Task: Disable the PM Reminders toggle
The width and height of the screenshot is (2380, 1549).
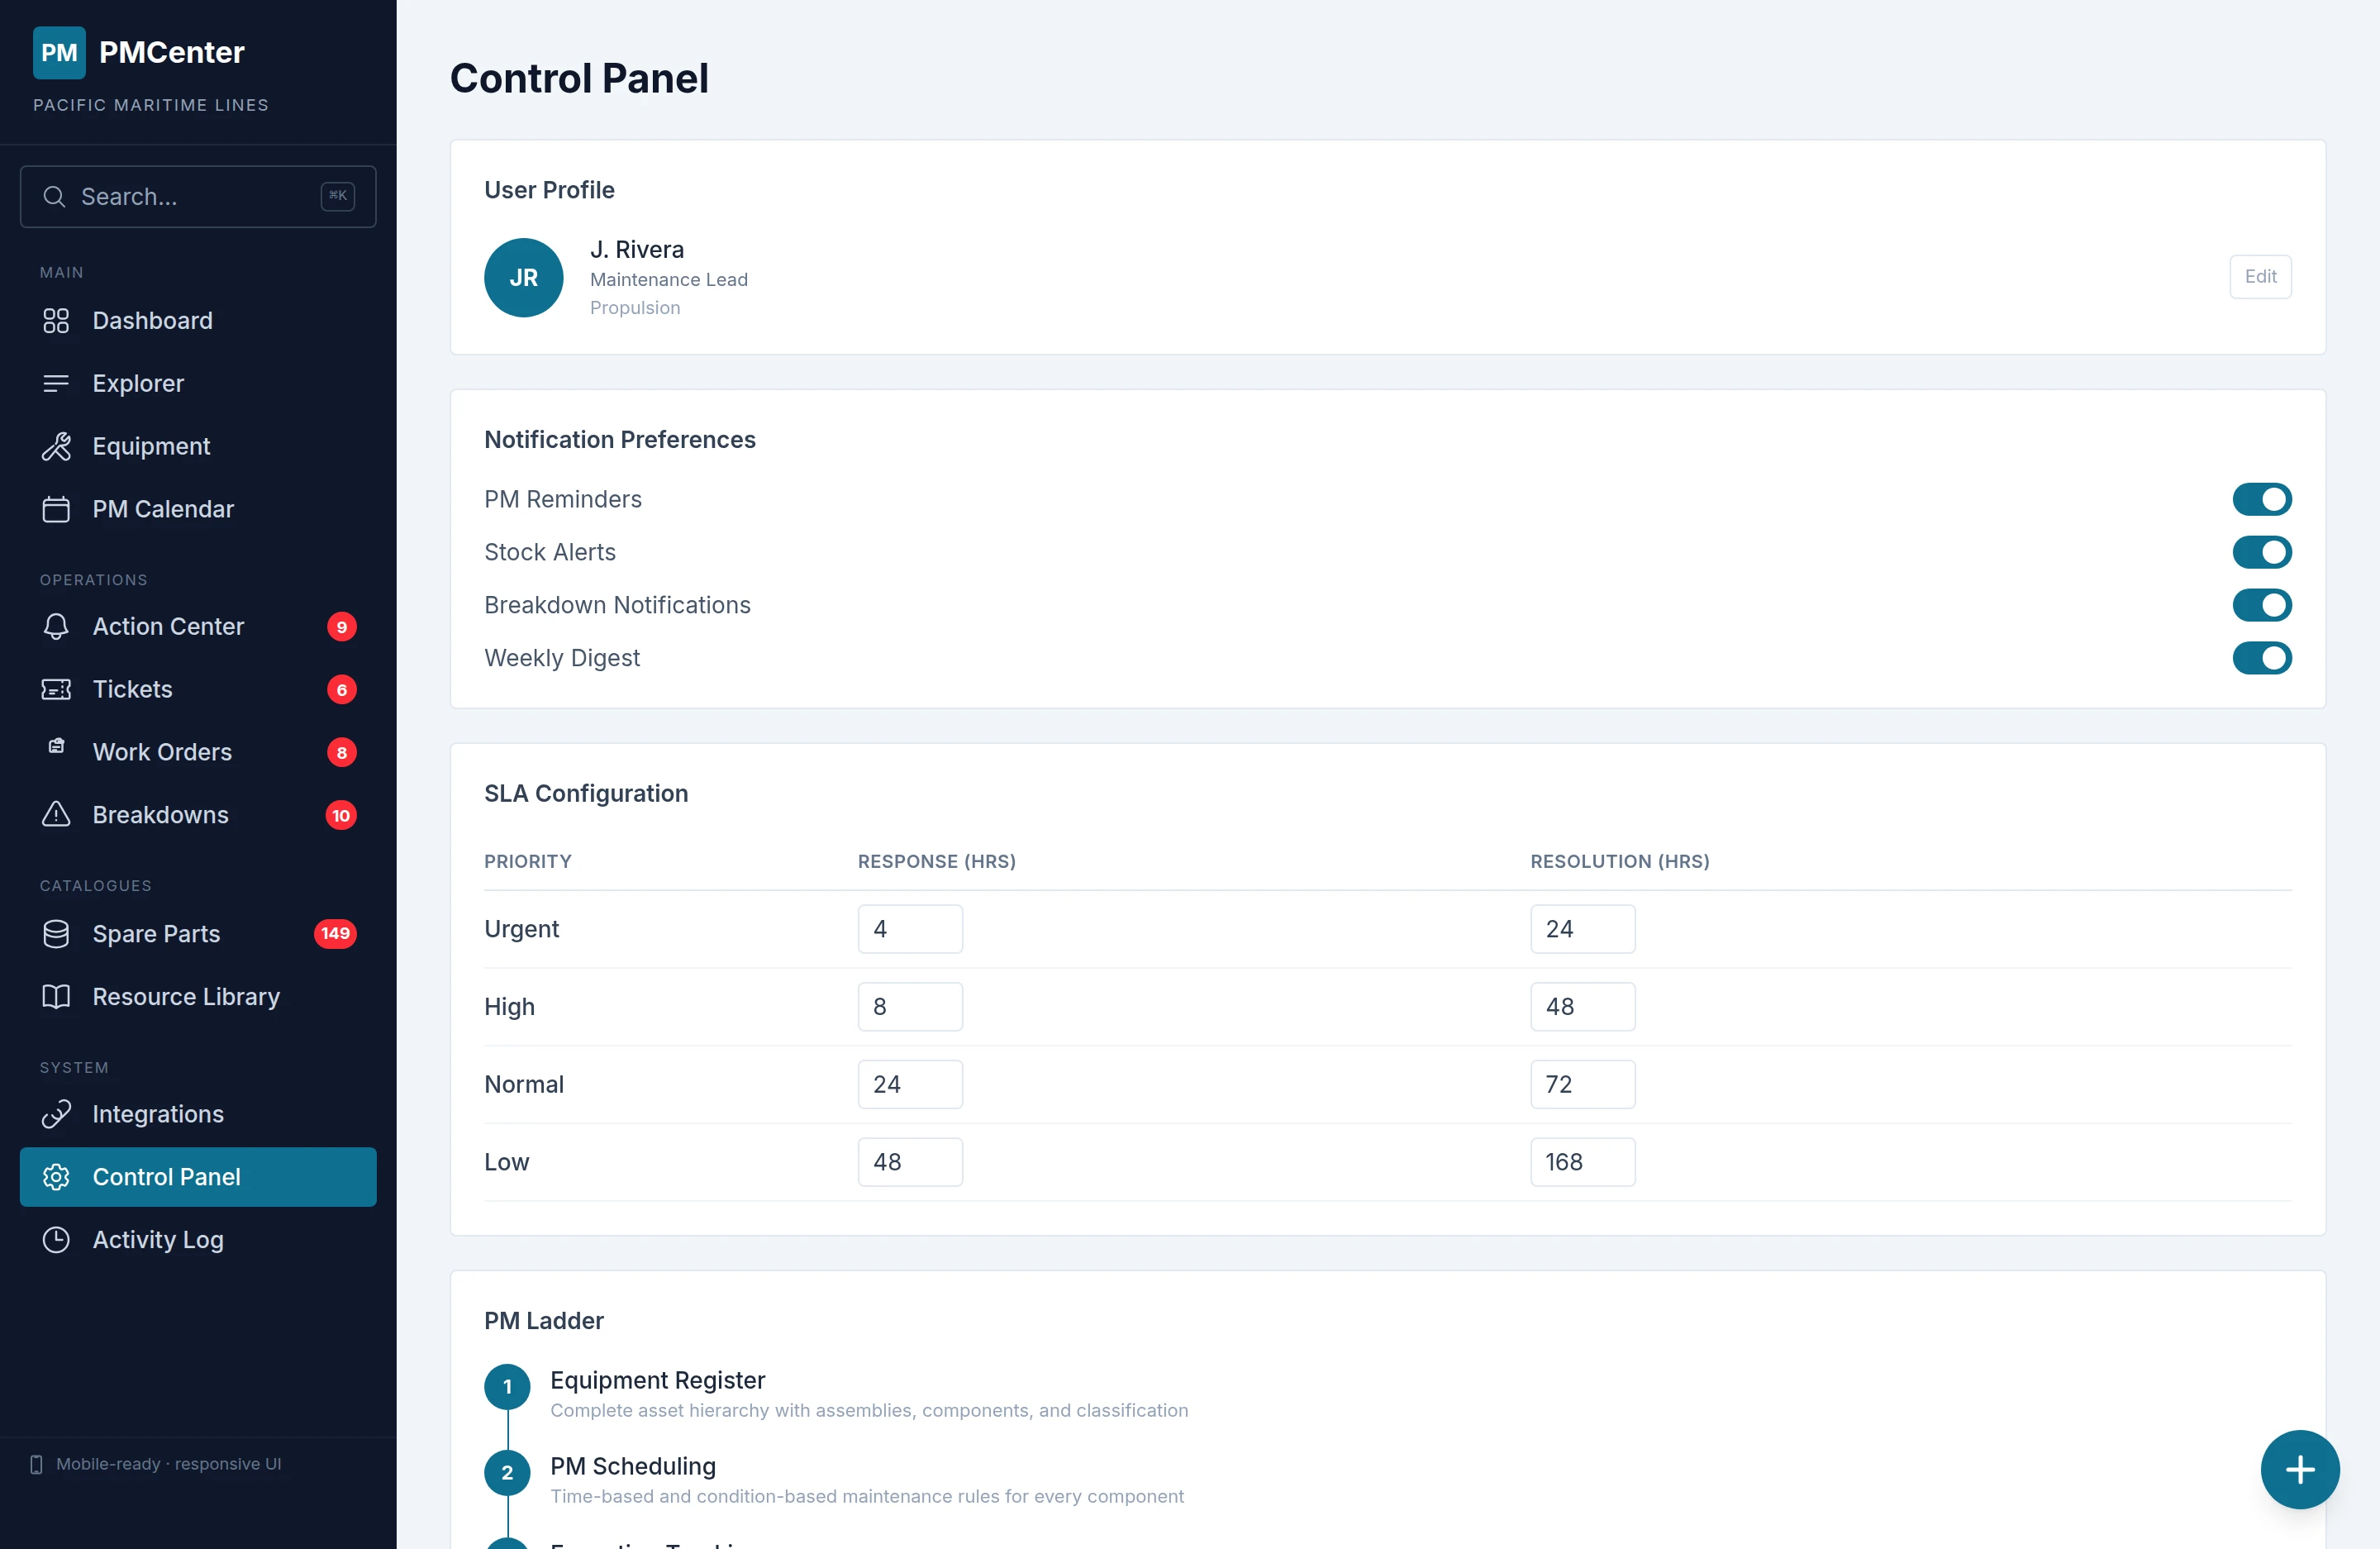Action: pos(2261,499)
